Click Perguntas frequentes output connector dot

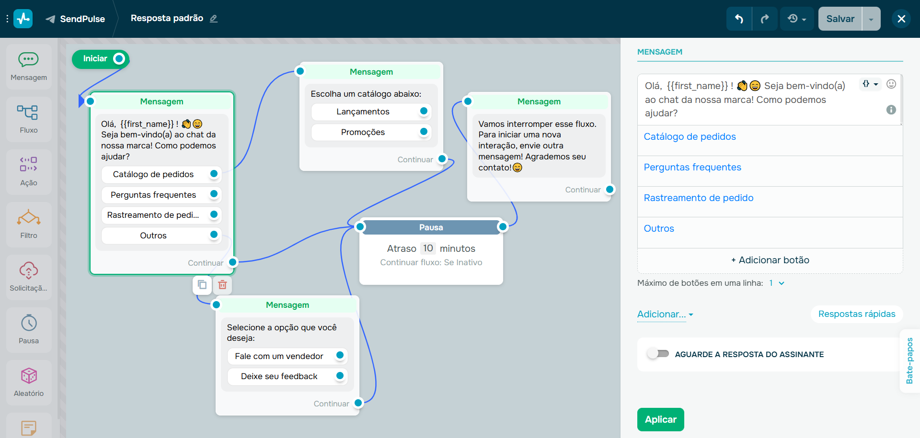click(214, 194)
